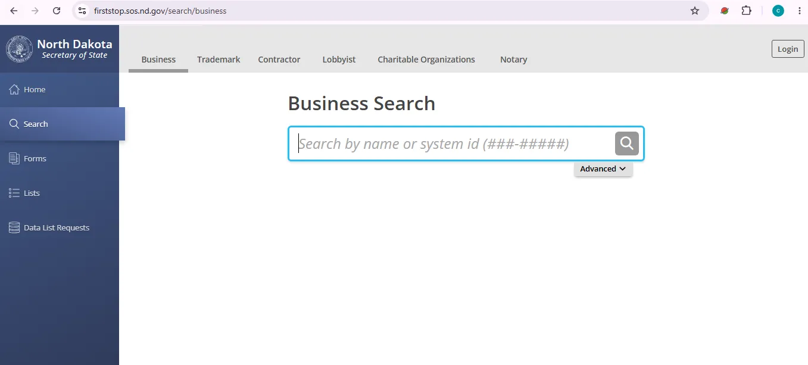This screenshot has height=365, width=808.
Task: Open Forms in the sidebar
Action: (60, 158)
